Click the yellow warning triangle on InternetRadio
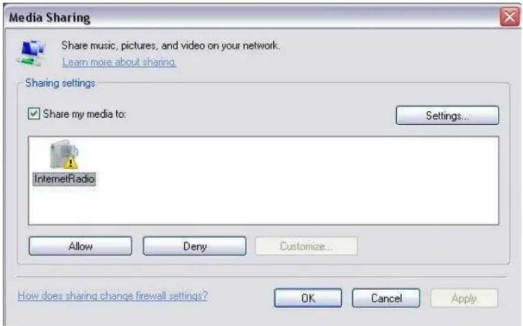The height and width of the screenshot is (326, 523). [x=71, y=163]
